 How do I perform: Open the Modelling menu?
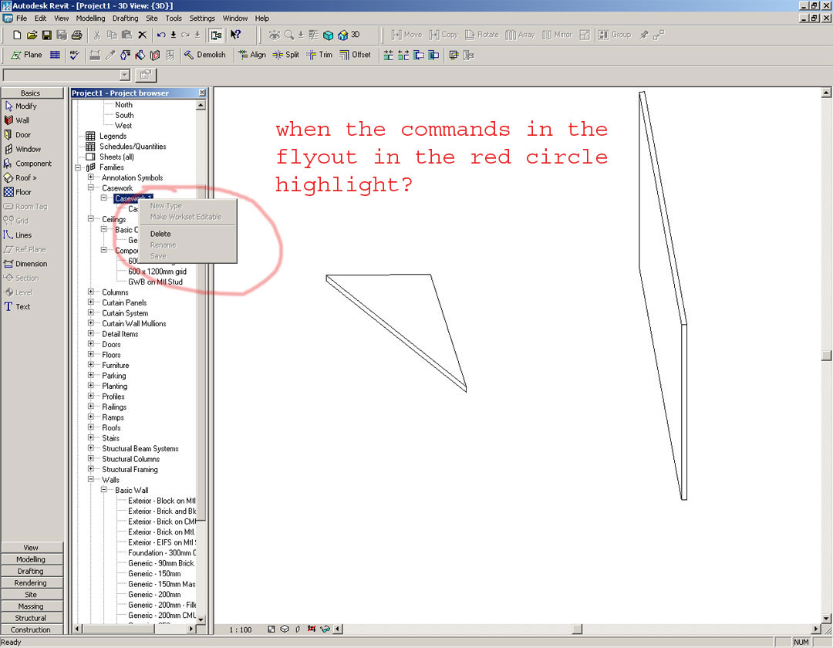[90, 18]
